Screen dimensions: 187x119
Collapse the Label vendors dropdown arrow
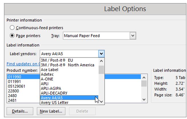(101, 54)
